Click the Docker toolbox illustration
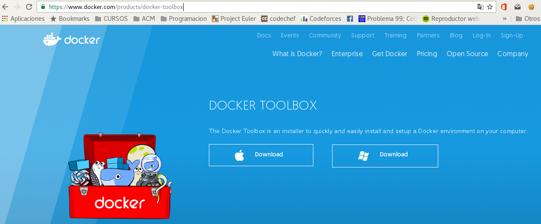 coord(120,176)
